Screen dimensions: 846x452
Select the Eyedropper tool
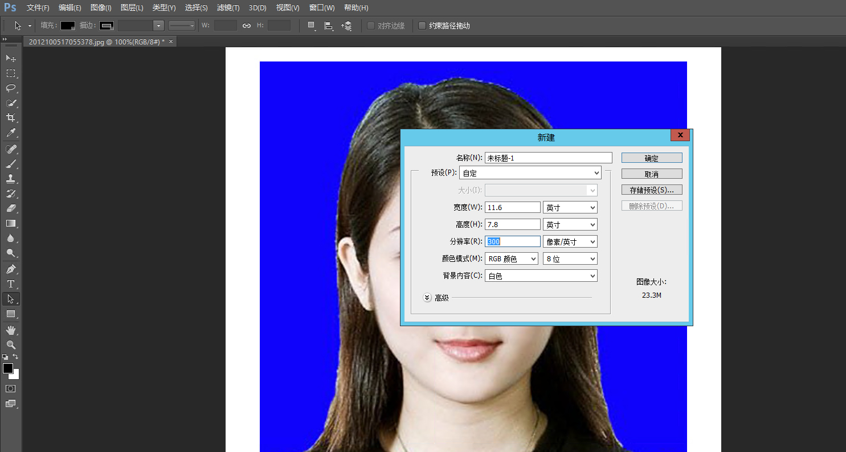coord(11,133)
